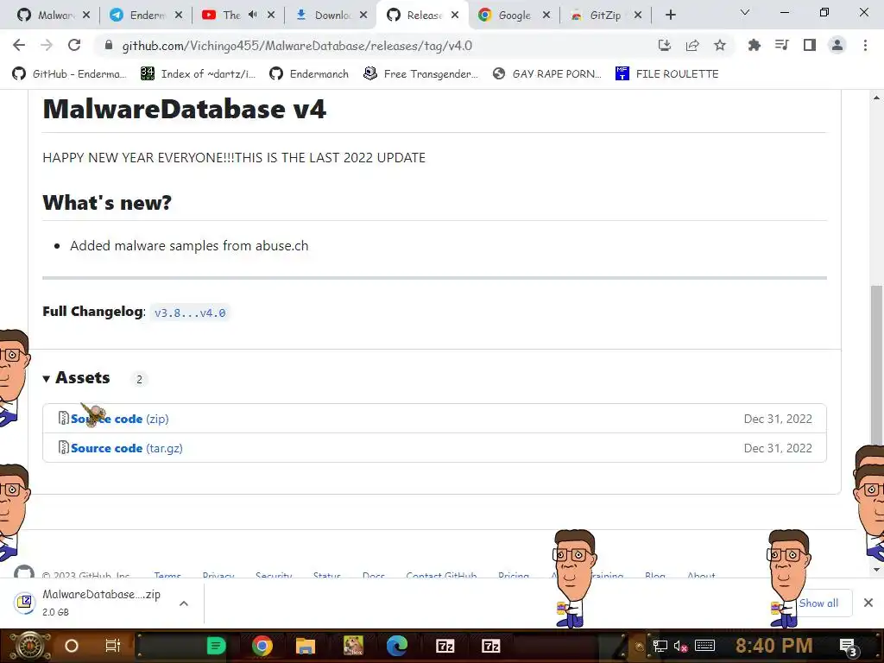Image resolution: width=884 pixels, height=663 pixels.
Task: Click the tar.gz file archive icon
Action: [64, 448]
